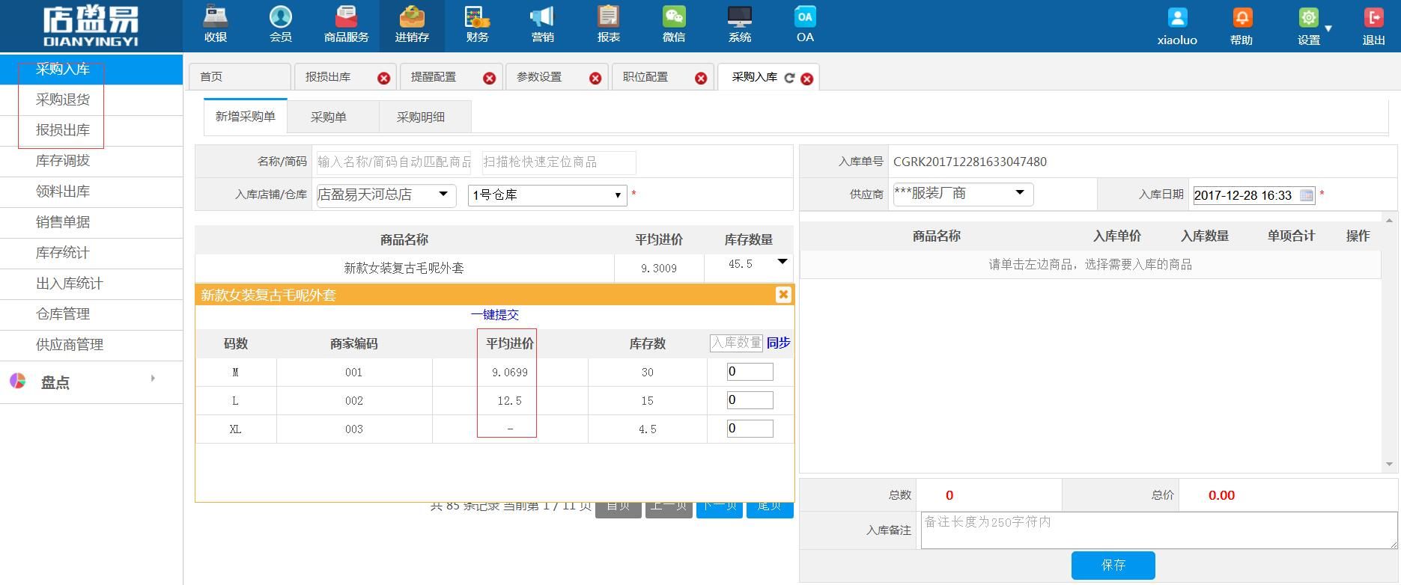1401x585 pixels.
Task: Open the 收银 cashier module
Action: [215, 25]
